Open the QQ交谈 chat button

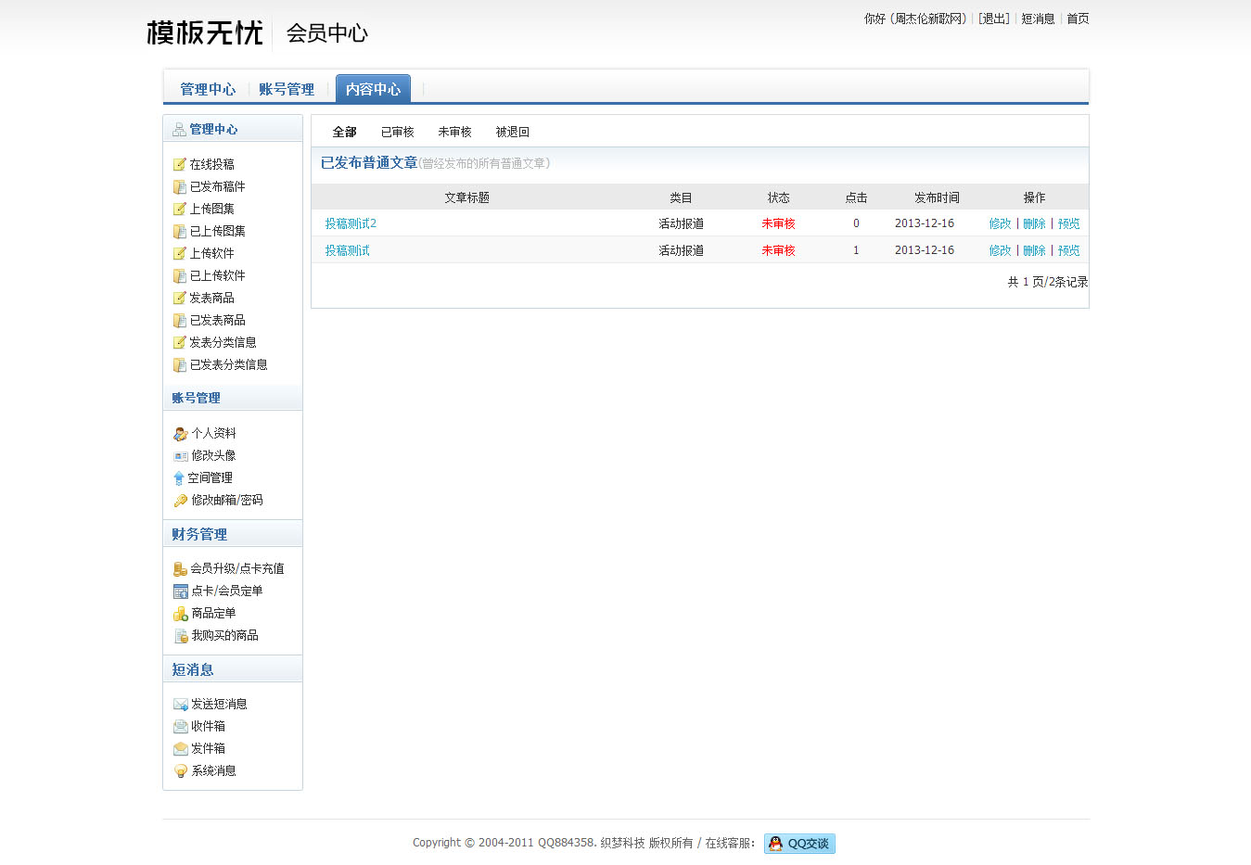(799, 844)
